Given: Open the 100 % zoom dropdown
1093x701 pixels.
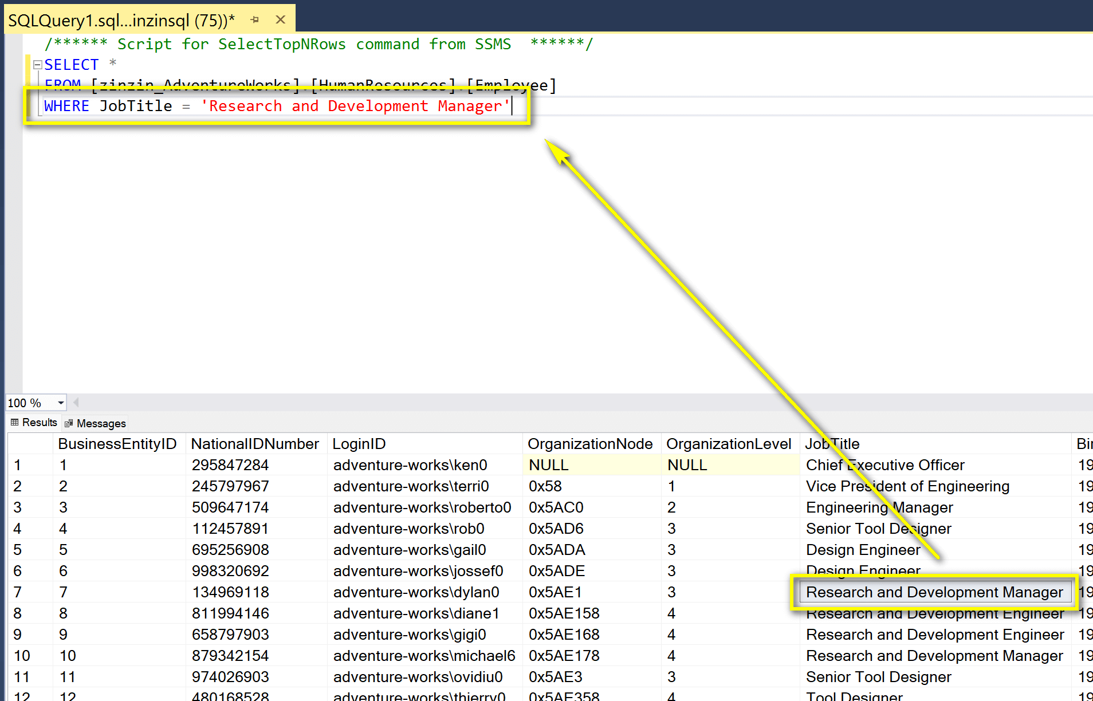Looking at the screenshot, I should [x=61, y=403].
